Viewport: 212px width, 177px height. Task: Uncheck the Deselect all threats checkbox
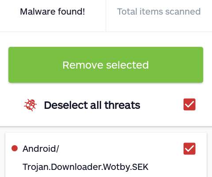click(x=189, y=104)
